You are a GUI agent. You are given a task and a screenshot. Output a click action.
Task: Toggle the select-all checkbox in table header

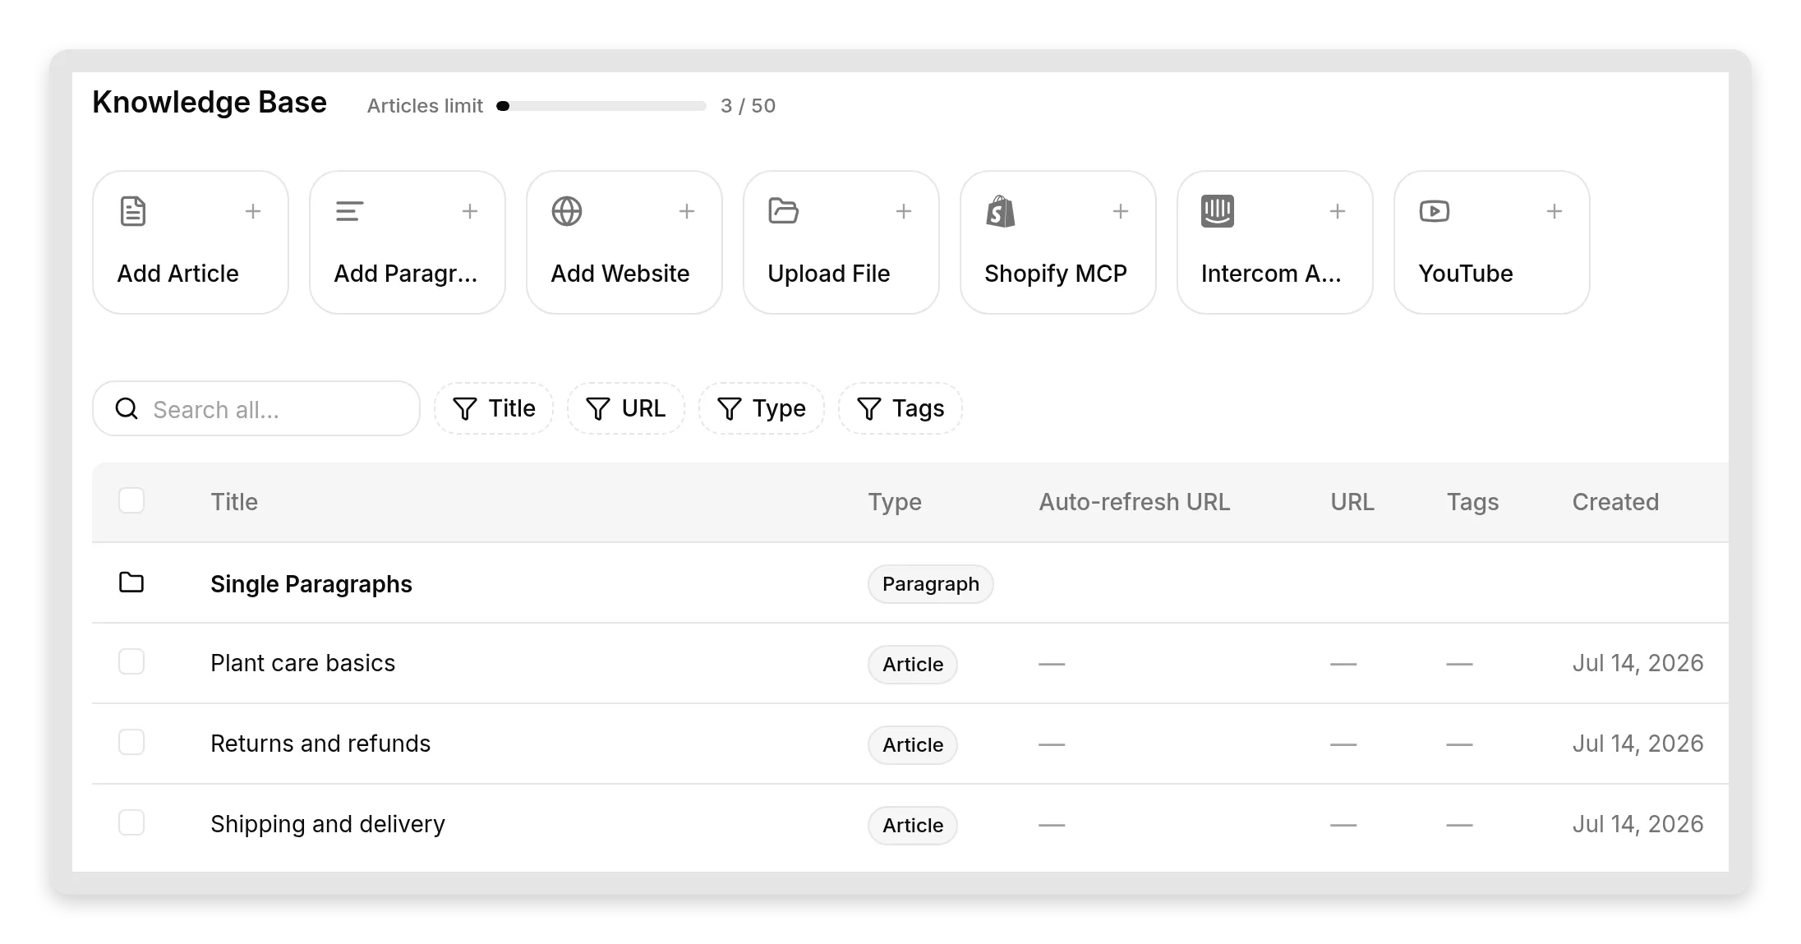[131, 500]
